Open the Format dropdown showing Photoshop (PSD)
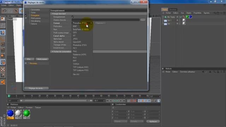The image size is (226, 127). click(x=82, y=23)
